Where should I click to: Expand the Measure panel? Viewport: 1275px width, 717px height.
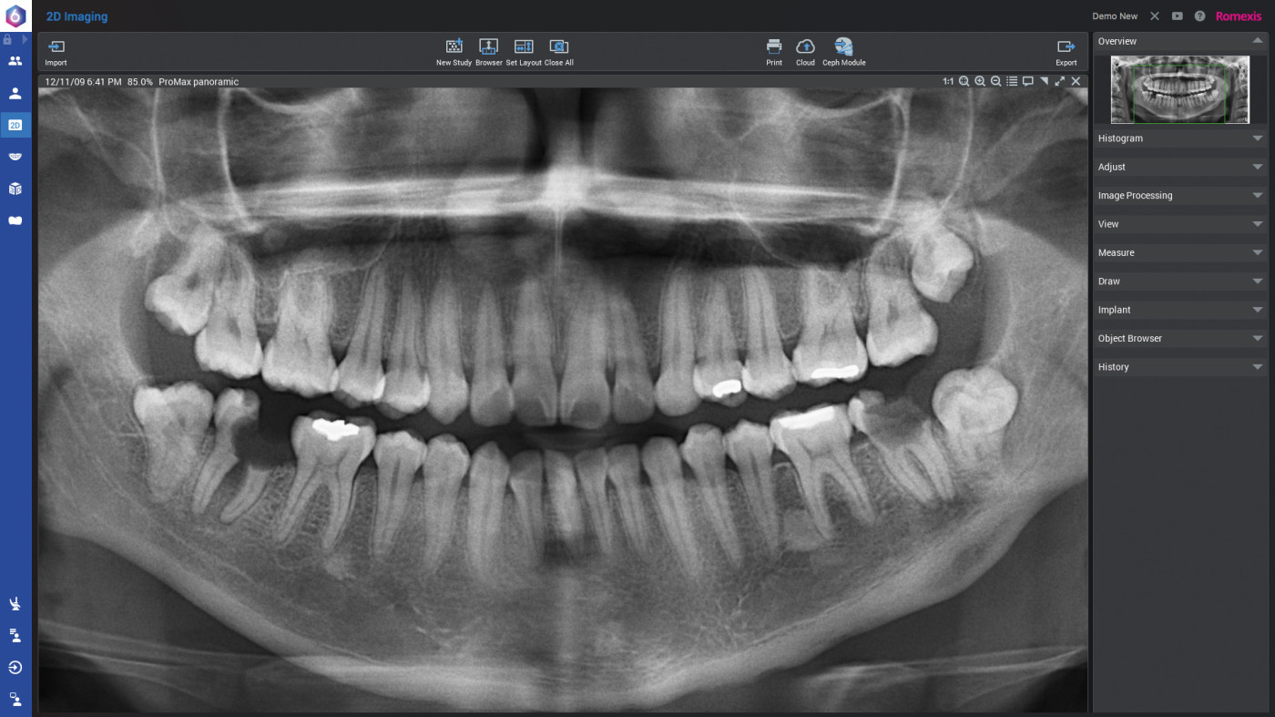[1179, 252]
